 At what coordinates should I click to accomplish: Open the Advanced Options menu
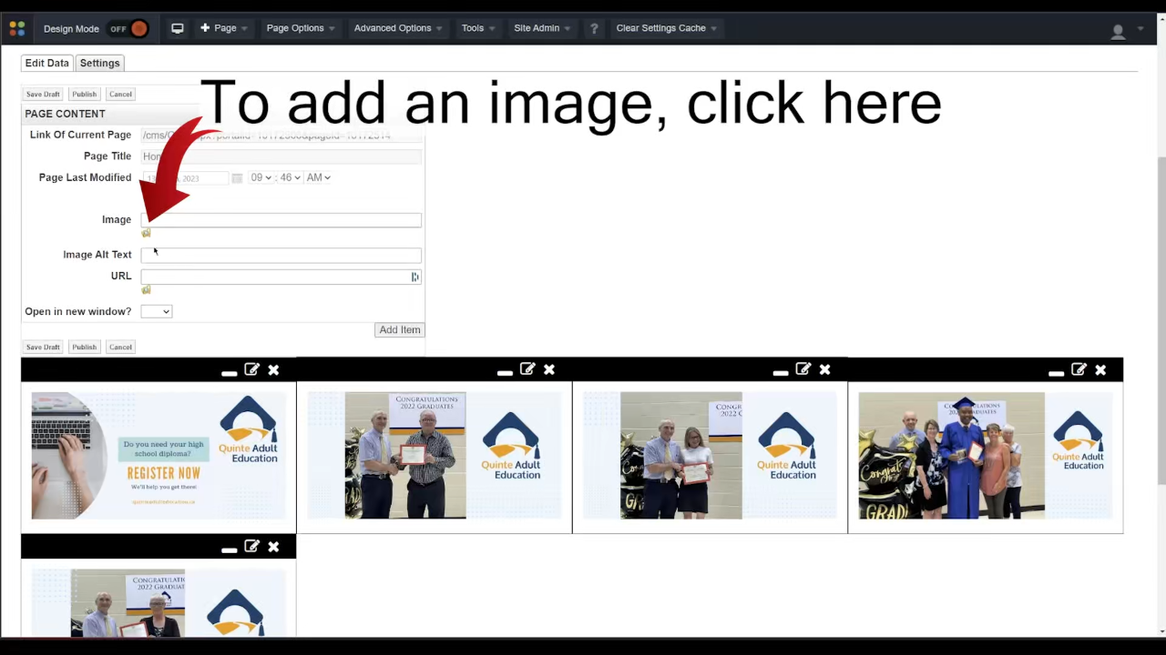coord(398,28)
